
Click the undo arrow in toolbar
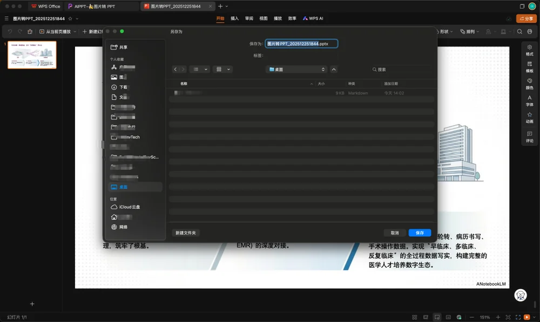click(10, 31)
